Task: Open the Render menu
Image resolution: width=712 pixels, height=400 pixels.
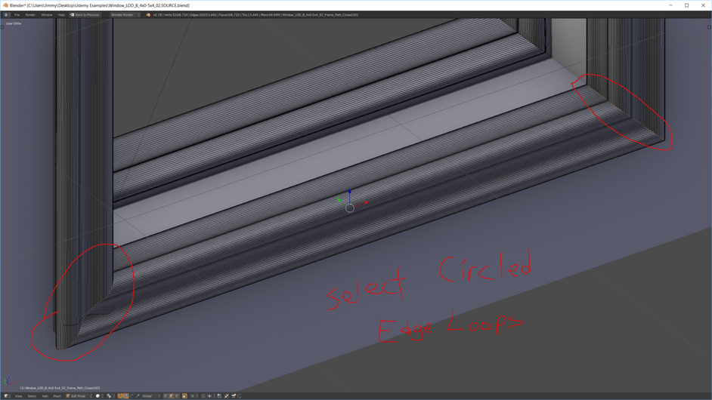Action: (30, 14)
